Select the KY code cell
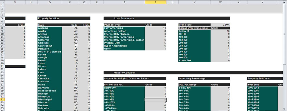Screen dimensions: 287x111 (70, 79)
